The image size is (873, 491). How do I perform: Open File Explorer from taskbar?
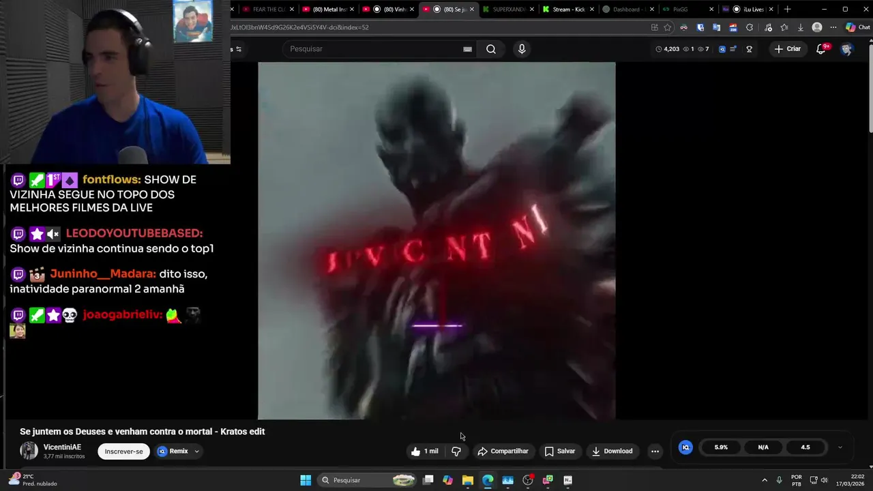tap(467, 480)
